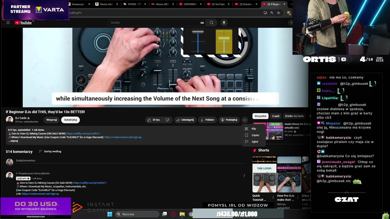Screen dimensions: 390x219
Task: Bookmark this page with the star icon
Action: point(278,13)
